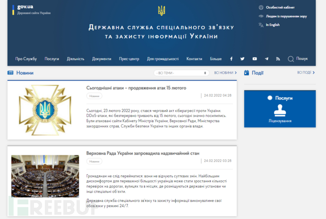This screenshot has width=326, height=219.
Task: Open the Прес-центр menu item
Action: click(x=129, y=59)
